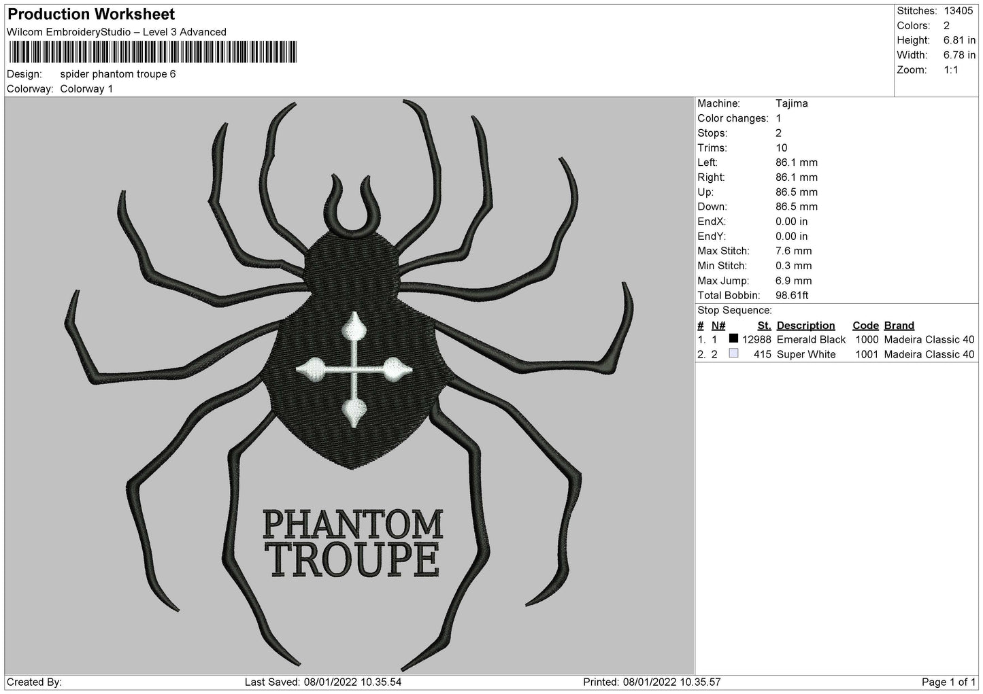
Task: Click stitch count 415 in stop sequence
Action: (x=763, y=355)
